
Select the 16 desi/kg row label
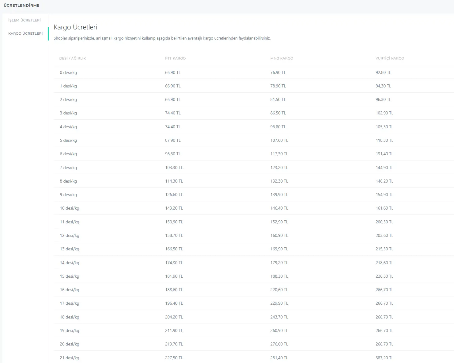70,290
